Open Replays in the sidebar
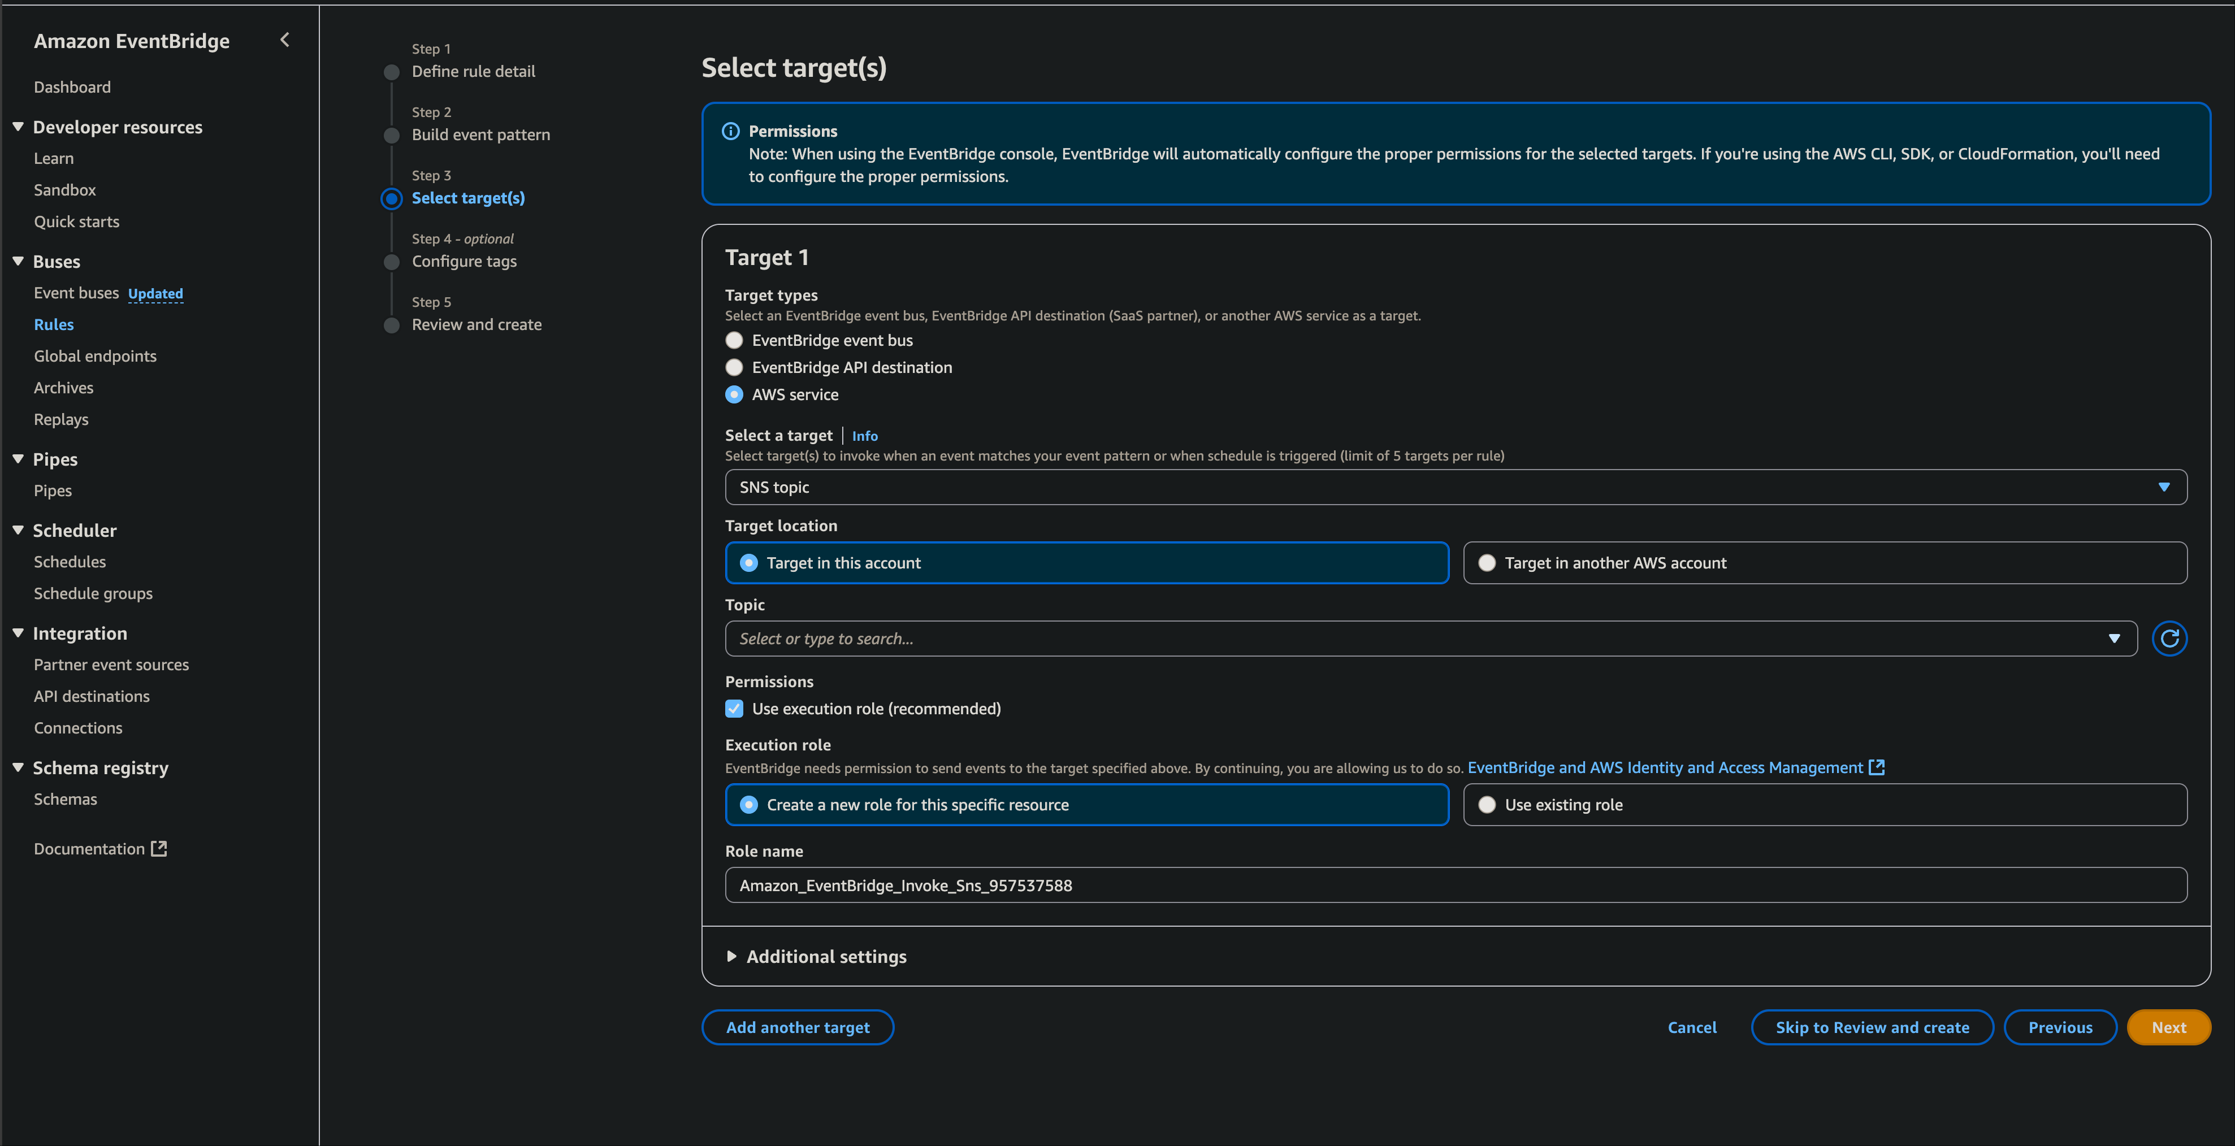 coord(60,419)
